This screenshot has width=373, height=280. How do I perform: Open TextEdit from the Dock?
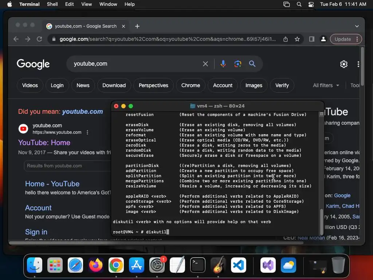pyautogui.click(x=177, y=265)
